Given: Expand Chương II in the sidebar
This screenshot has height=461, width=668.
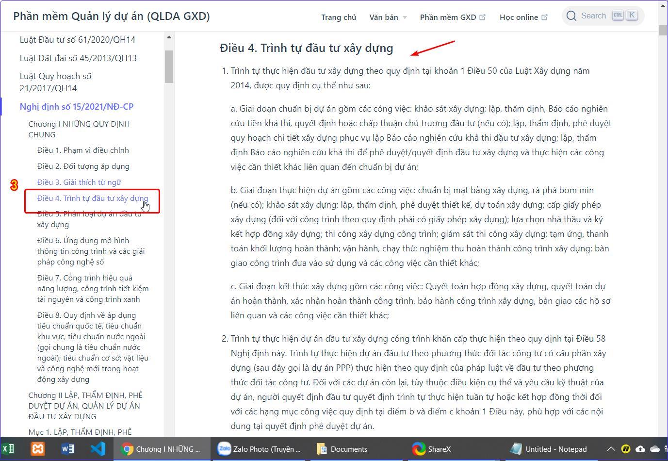Looking at the screenshot, I should click(x=85, y=406).
